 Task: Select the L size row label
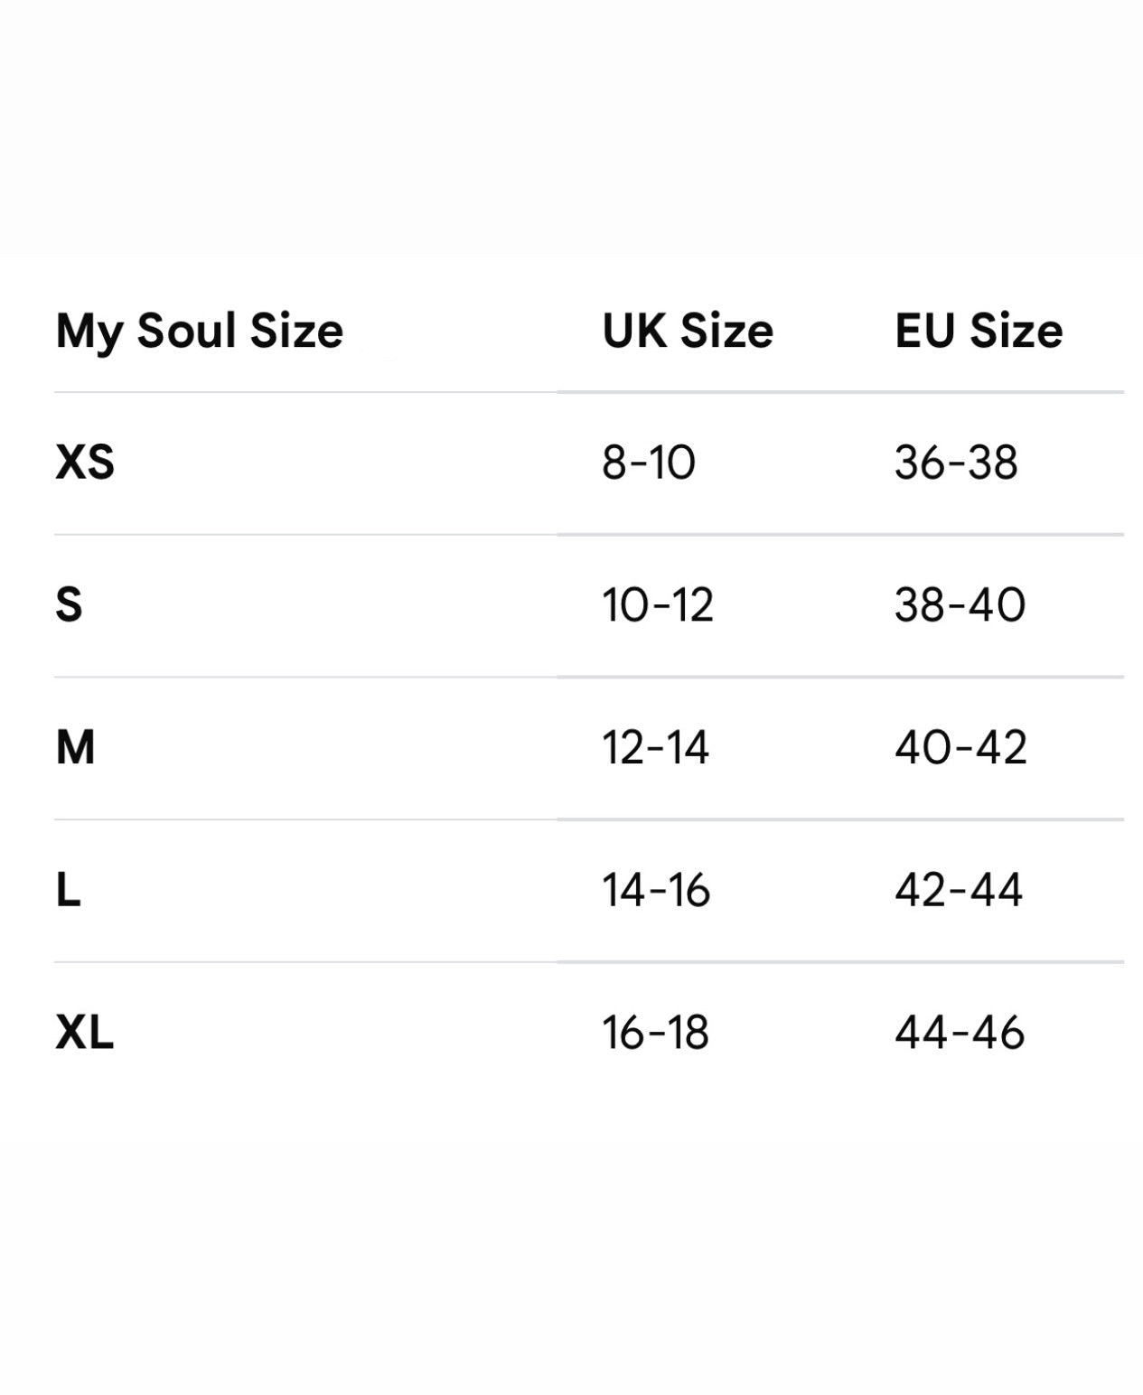tap(68, 890)
